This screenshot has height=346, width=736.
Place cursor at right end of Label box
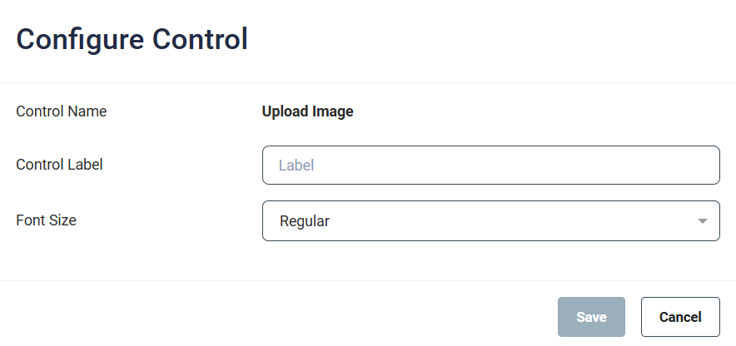[x=704, y=166]
